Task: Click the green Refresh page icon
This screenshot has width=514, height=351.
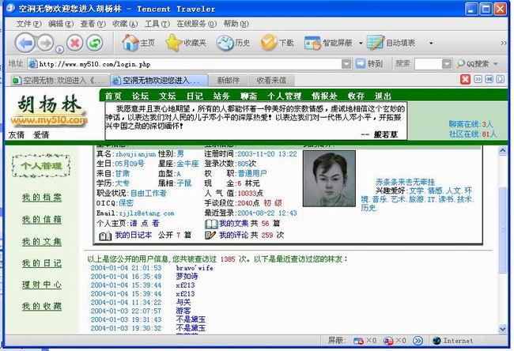Action: 96,43
